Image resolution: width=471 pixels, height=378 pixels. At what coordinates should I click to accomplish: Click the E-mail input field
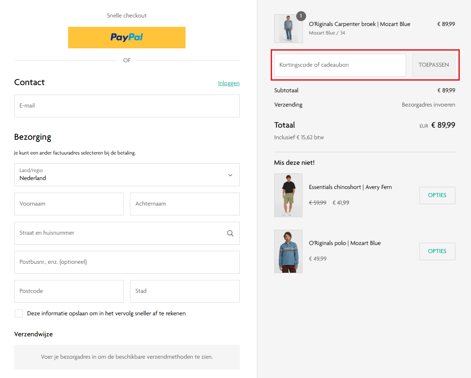click(127, 106)
